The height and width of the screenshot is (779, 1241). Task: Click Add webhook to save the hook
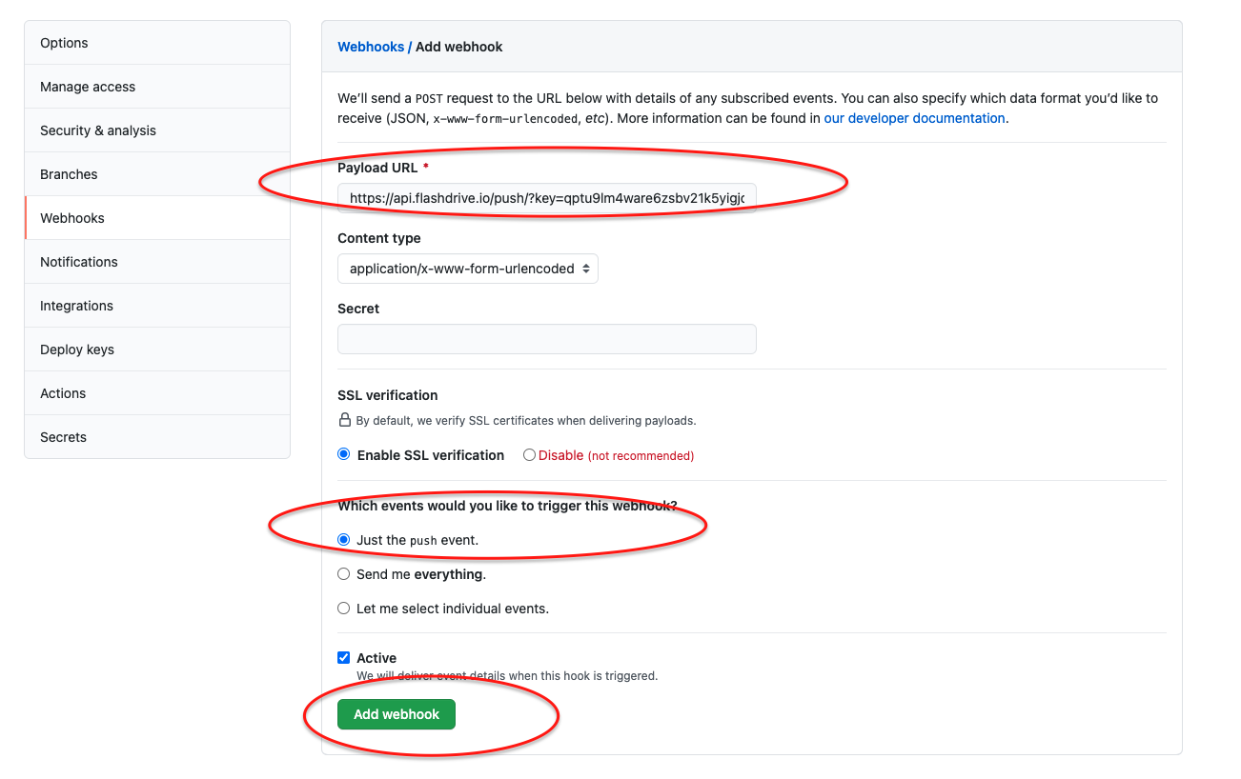coord(396,713)
